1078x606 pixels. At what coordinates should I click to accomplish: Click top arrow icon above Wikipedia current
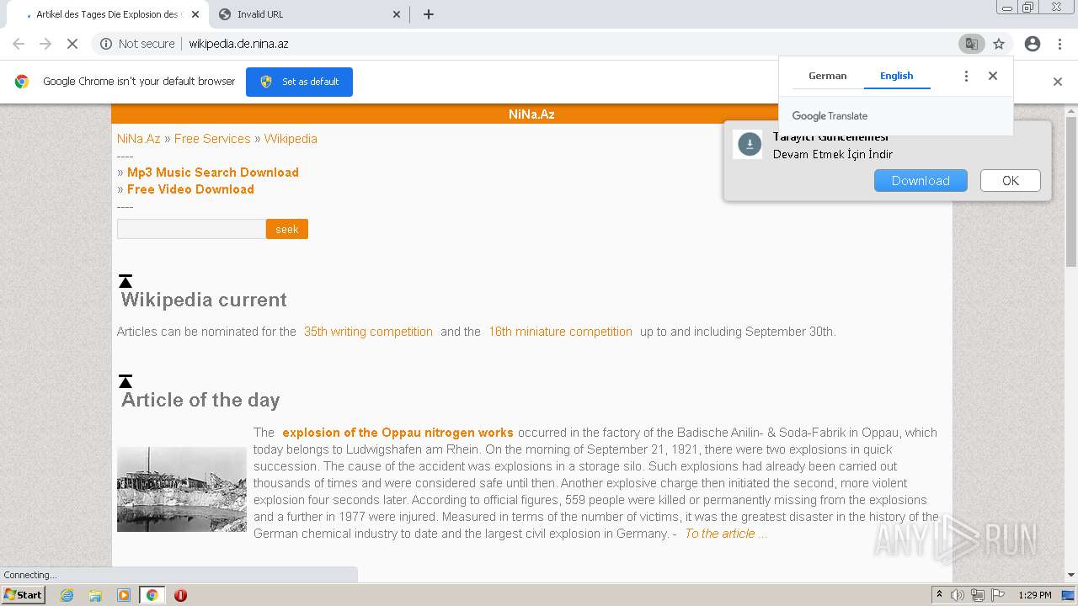[x=125, y=281]
